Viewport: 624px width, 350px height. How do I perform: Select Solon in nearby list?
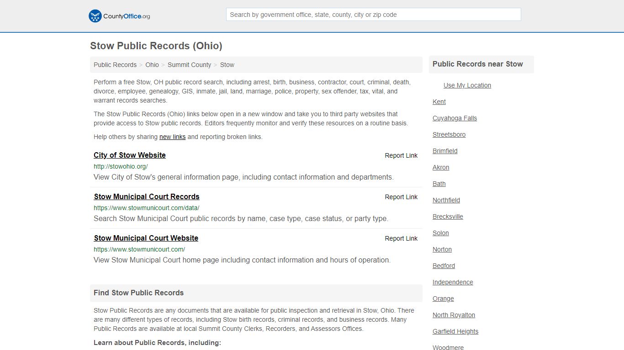(x=441, y=233)
